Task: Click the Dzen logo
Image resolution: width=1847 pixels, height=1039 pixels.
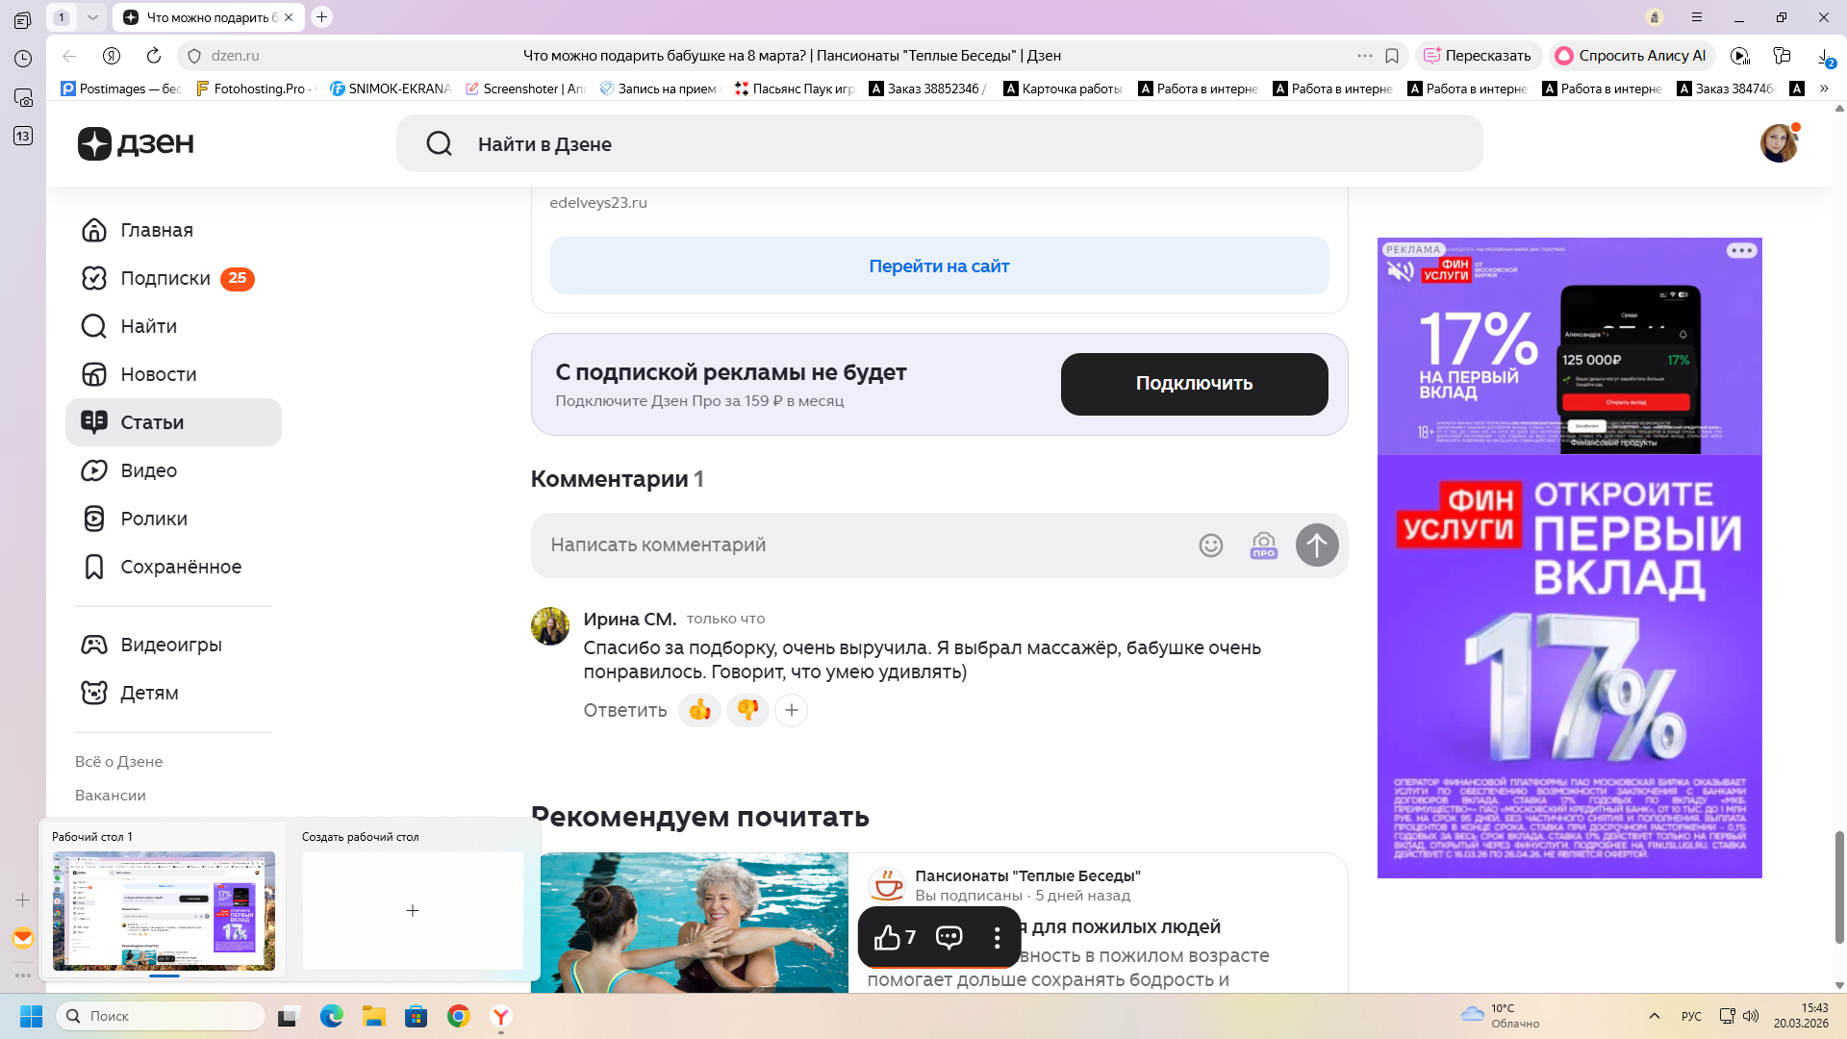Action: pos(136,143)
